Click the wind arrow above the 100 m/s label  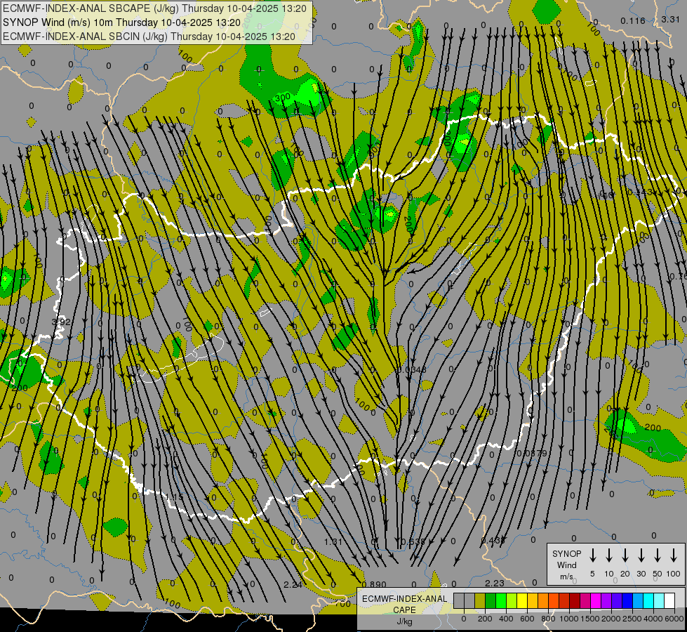(x=674, y=555)
